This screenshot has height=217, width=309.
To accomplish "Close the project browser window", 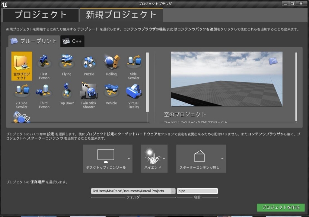I will point(301,4).
